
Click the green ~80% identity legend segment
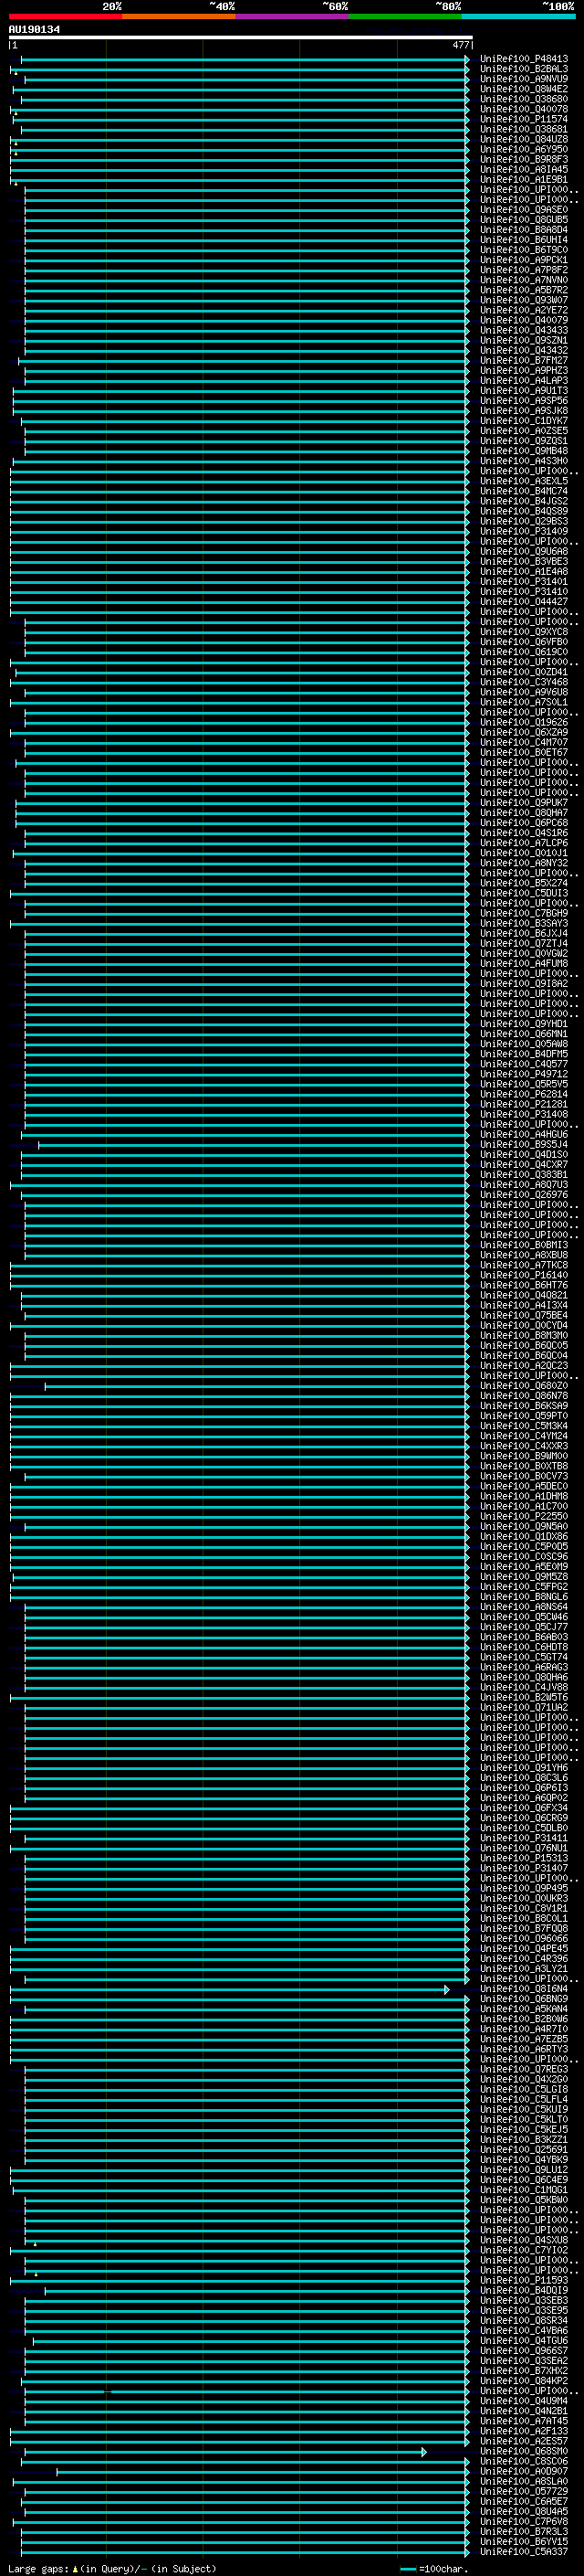405,16
